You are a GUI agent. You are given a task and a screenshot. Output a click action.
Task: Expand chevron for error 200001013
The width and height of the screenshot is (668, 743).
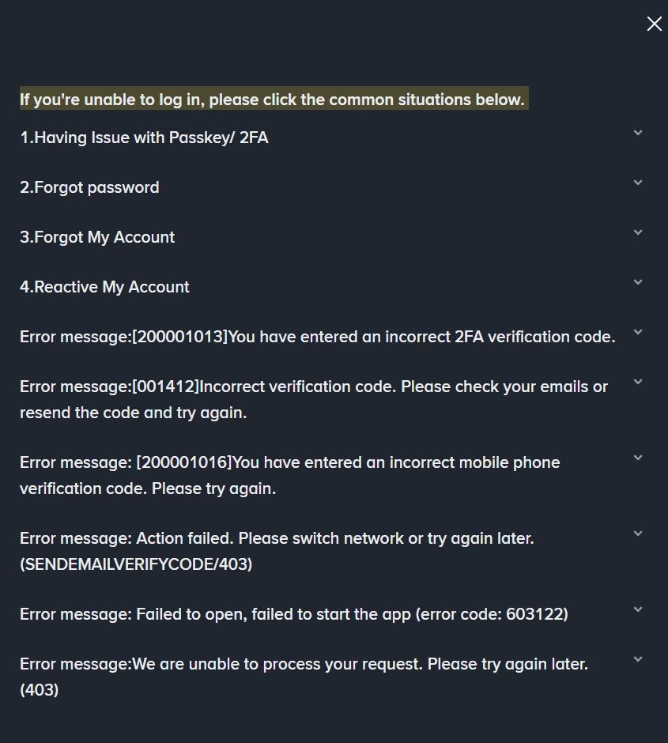(x=638, y=332)
